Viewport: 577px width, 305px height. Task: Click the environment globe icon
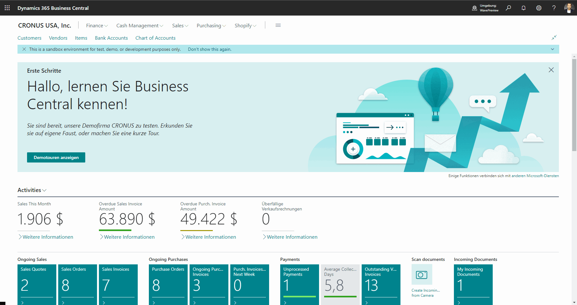[474, 8]
